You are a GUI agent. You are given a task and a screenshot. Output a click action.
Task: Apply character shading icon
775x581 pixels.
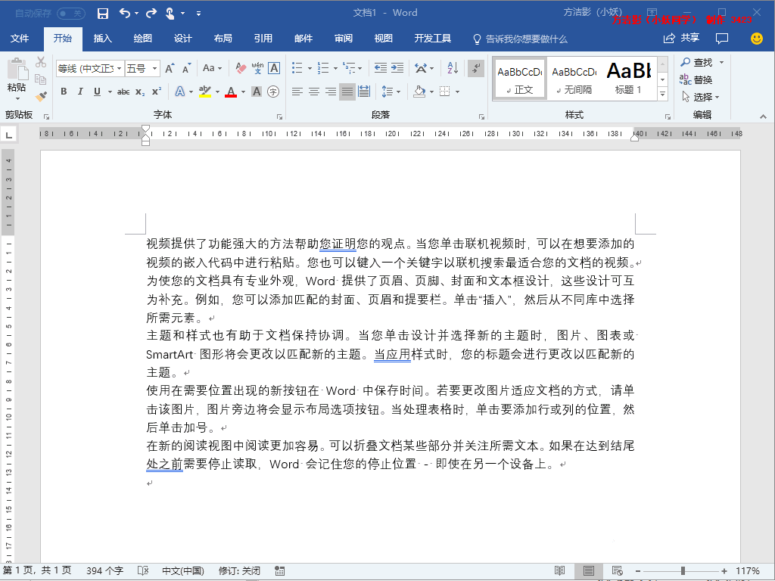tap(256, 92)
